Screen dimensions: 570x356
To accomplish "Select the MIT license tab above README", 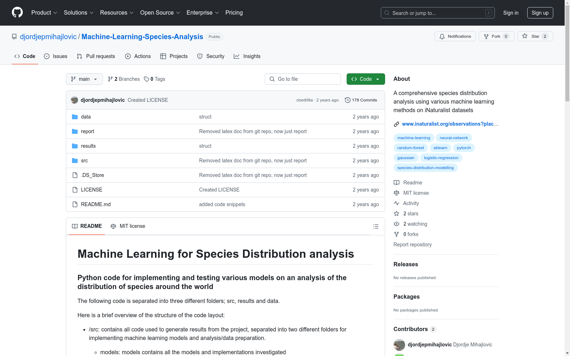I will pos(128,226).
